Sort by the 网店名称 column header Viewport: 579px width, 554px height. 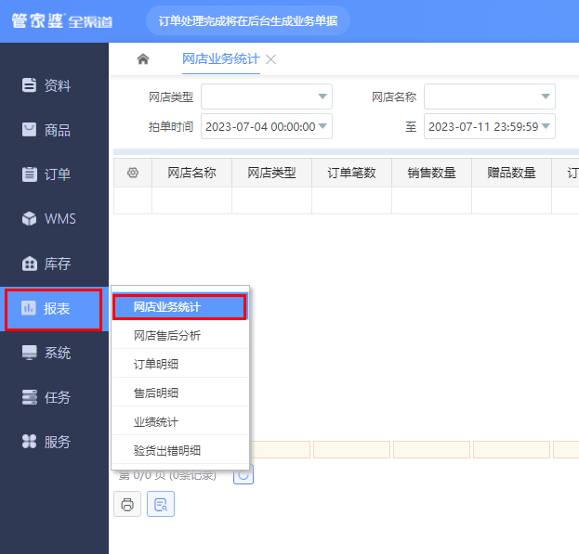[191, 173]
